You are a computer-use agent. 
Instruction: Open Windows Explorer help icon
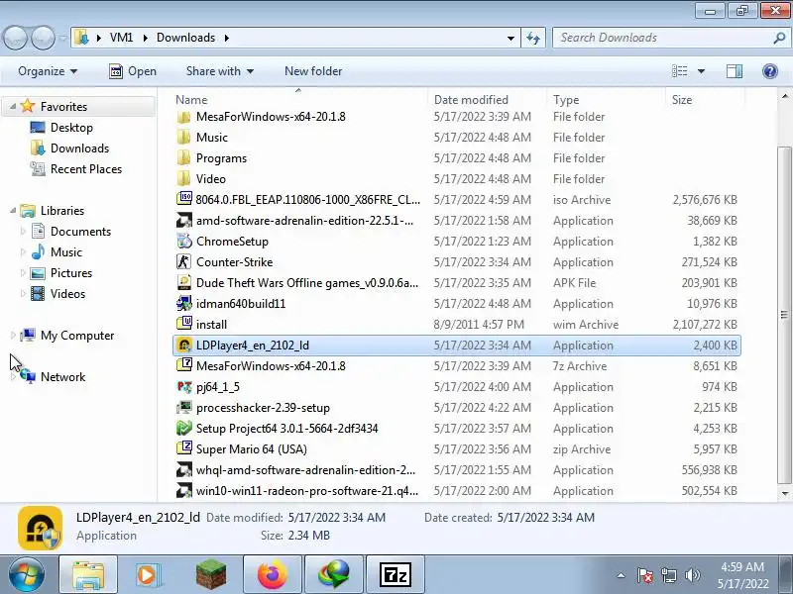pyautogui.click(x=770, y=71)
